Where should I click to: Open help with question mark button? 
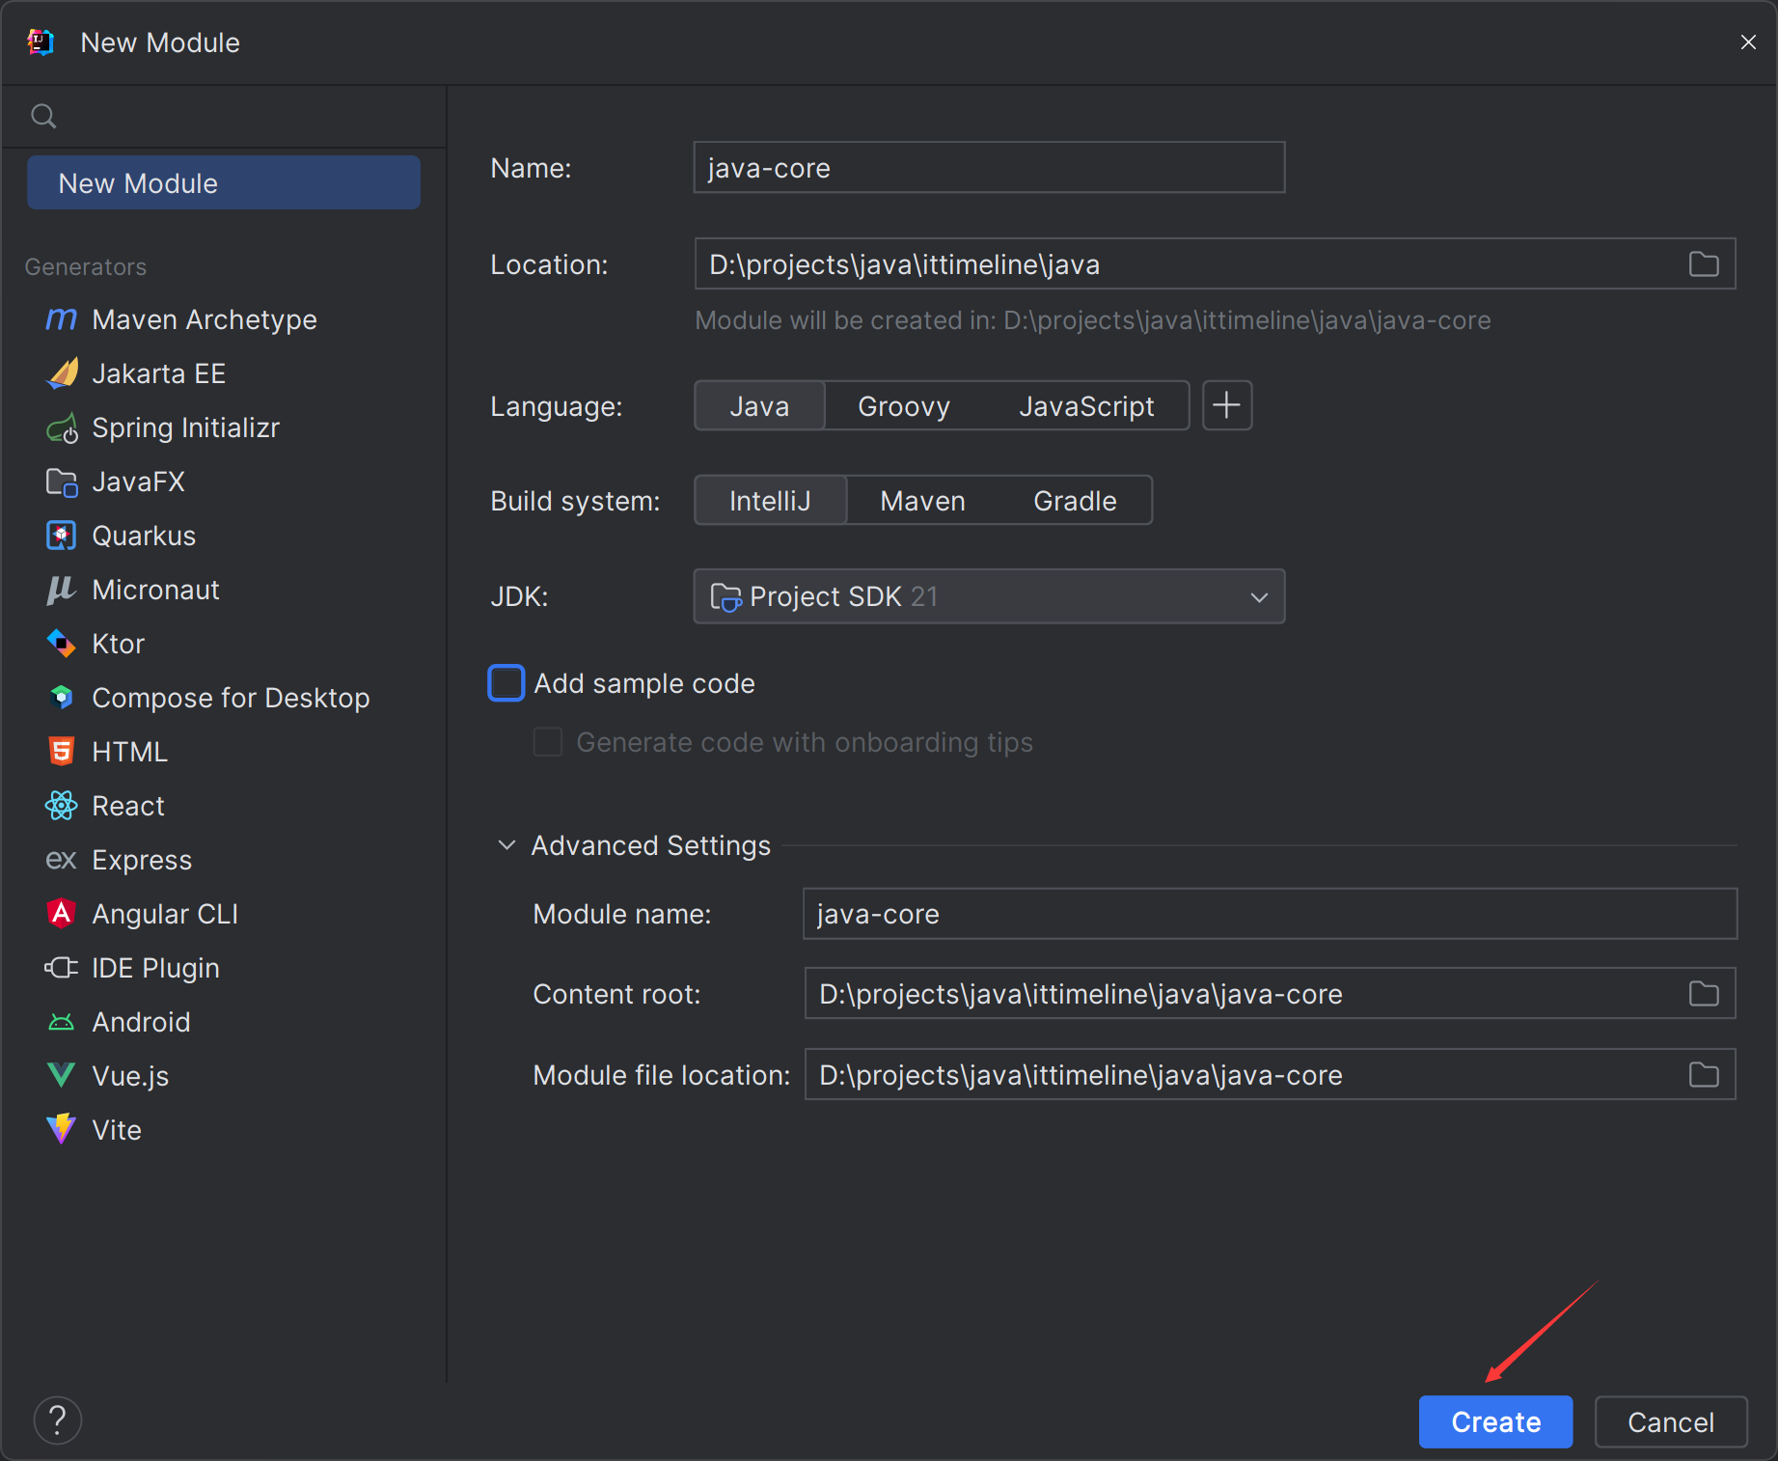(58, 1420)
